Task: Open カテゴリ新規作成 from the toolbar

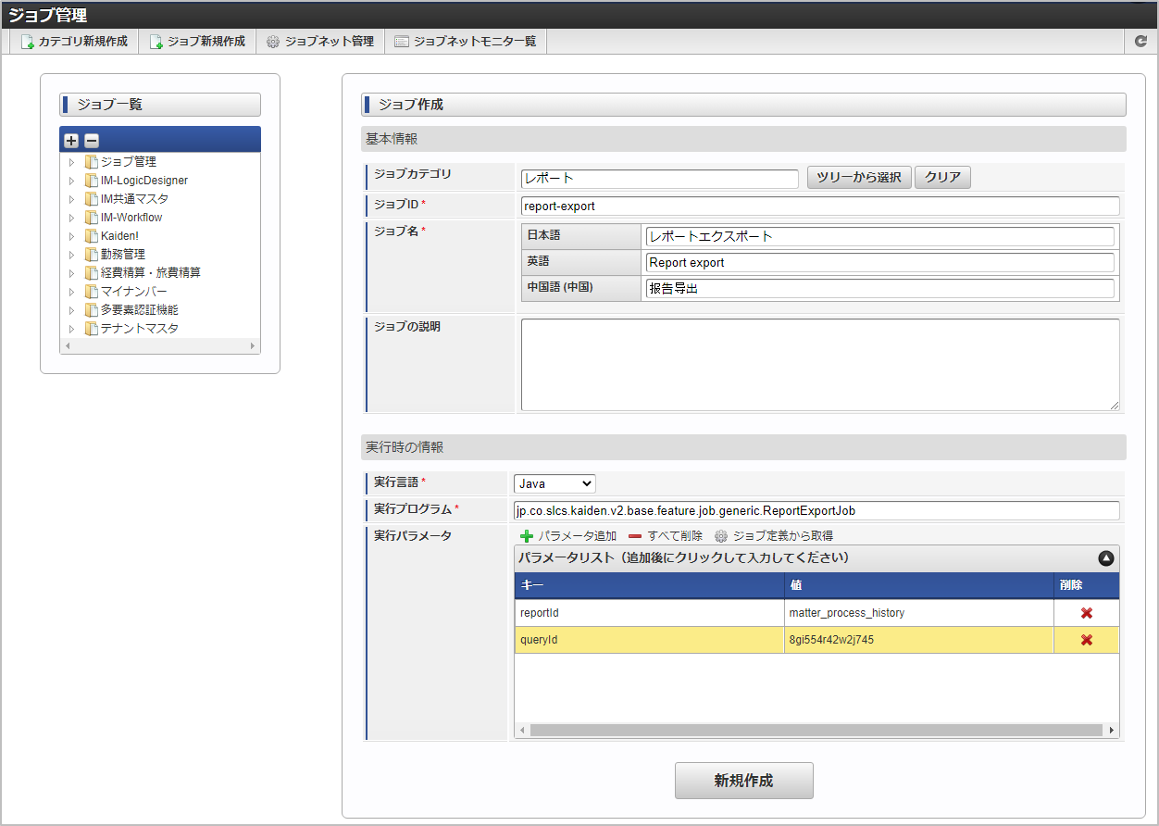Action: [x=74, y=42]
